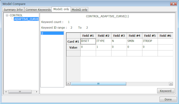Click the Field #6 column header

pos(165,36)
